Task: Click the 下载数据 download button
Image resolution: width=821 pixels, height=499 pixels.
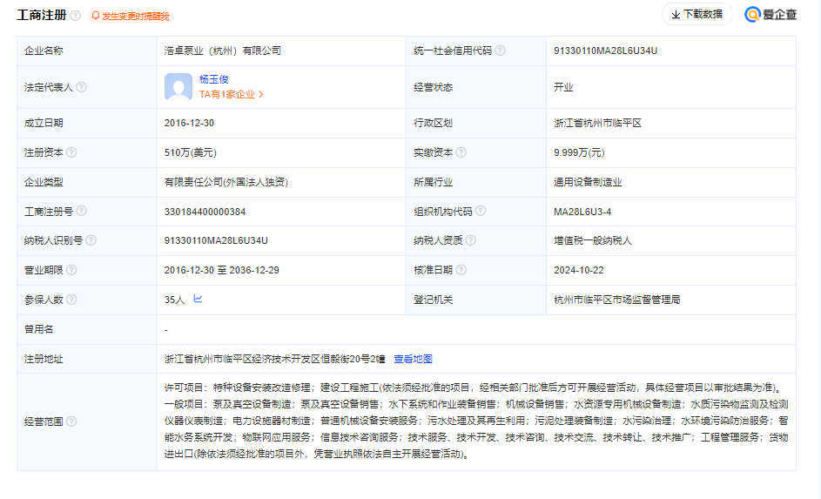Action: [x=697, y=14]
